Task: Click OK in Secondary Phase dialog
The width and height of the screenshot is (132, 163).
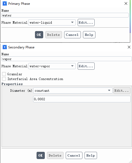Action: 41,155
